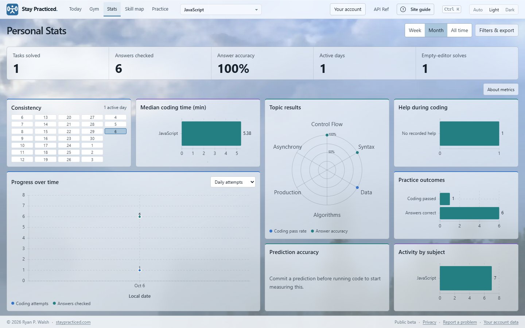Open the Daily attempts chart selector
The height and width of the screenshot is (328, 525).
[x=233, y=182]
